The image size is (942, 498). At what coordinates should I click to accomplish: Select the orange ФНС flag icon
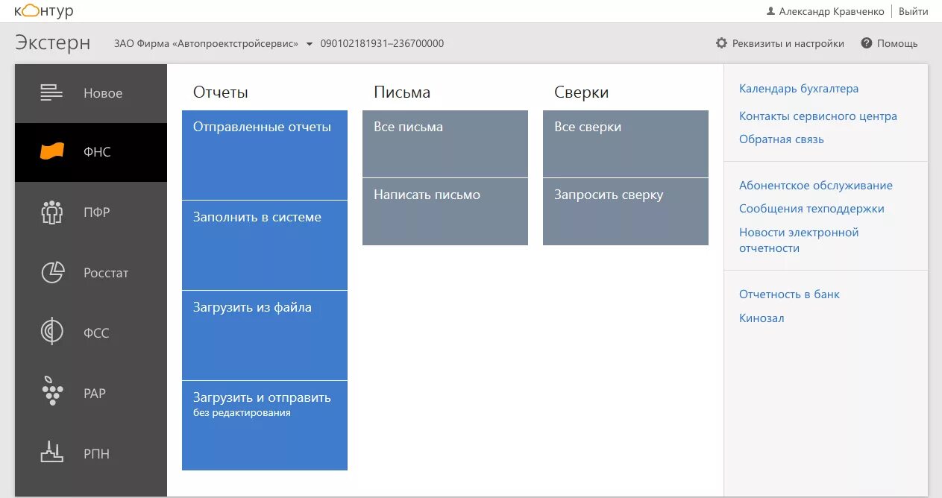51,151
